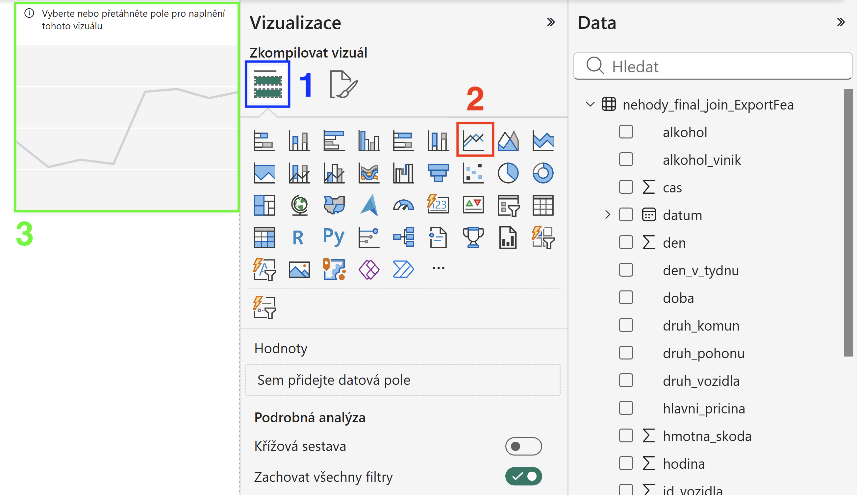Toggle the Křížová sestava switch on
This screenshot has height=495, width=857.
pos(523,446)
